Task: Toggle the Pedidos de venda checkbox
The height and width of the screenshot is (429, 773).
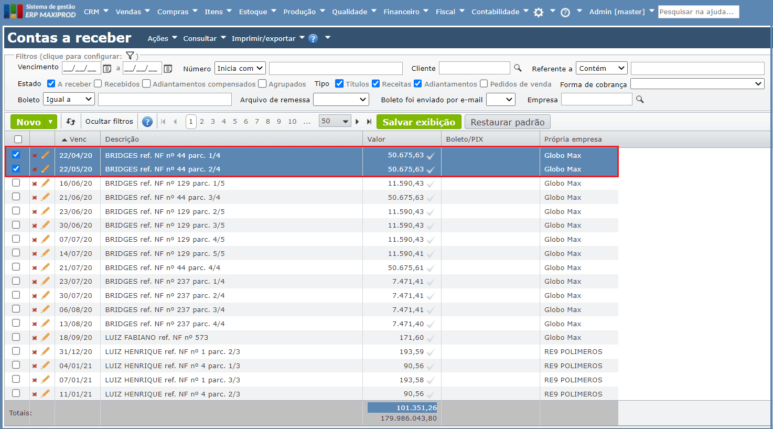Action: (x=484, y=84)
